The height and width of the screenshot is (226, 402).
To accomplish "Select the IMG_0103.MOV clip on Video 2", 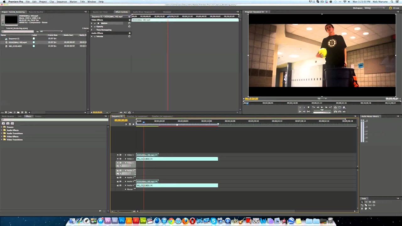I will pyautogui.click(x=177, y=159).
